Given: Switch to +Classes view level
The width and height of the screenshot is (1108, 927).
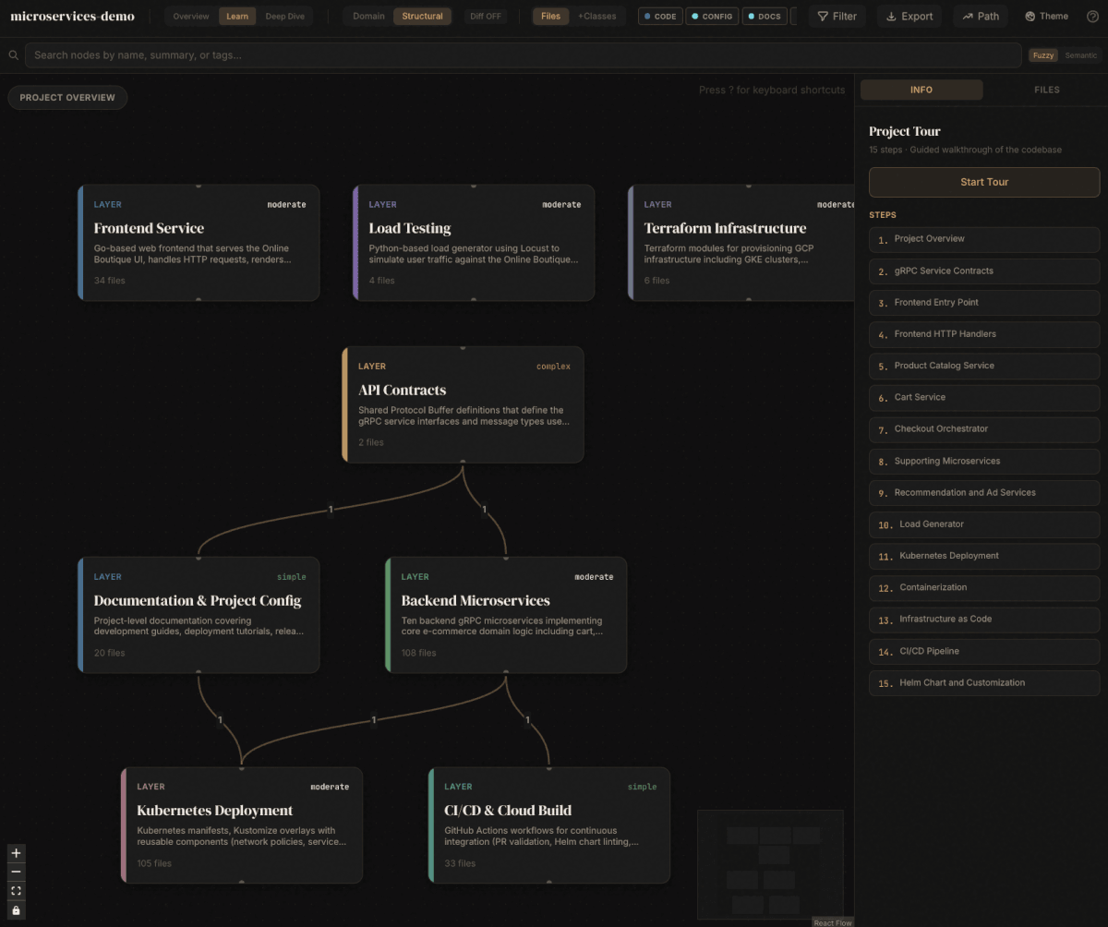Looking at the screenshot, I should 597,17.
